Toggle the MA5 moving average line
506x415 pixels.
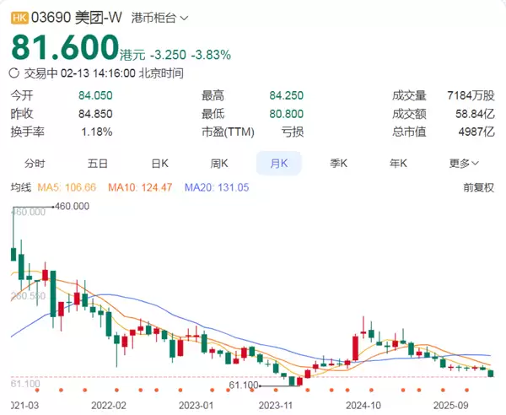tap(66, 186)
